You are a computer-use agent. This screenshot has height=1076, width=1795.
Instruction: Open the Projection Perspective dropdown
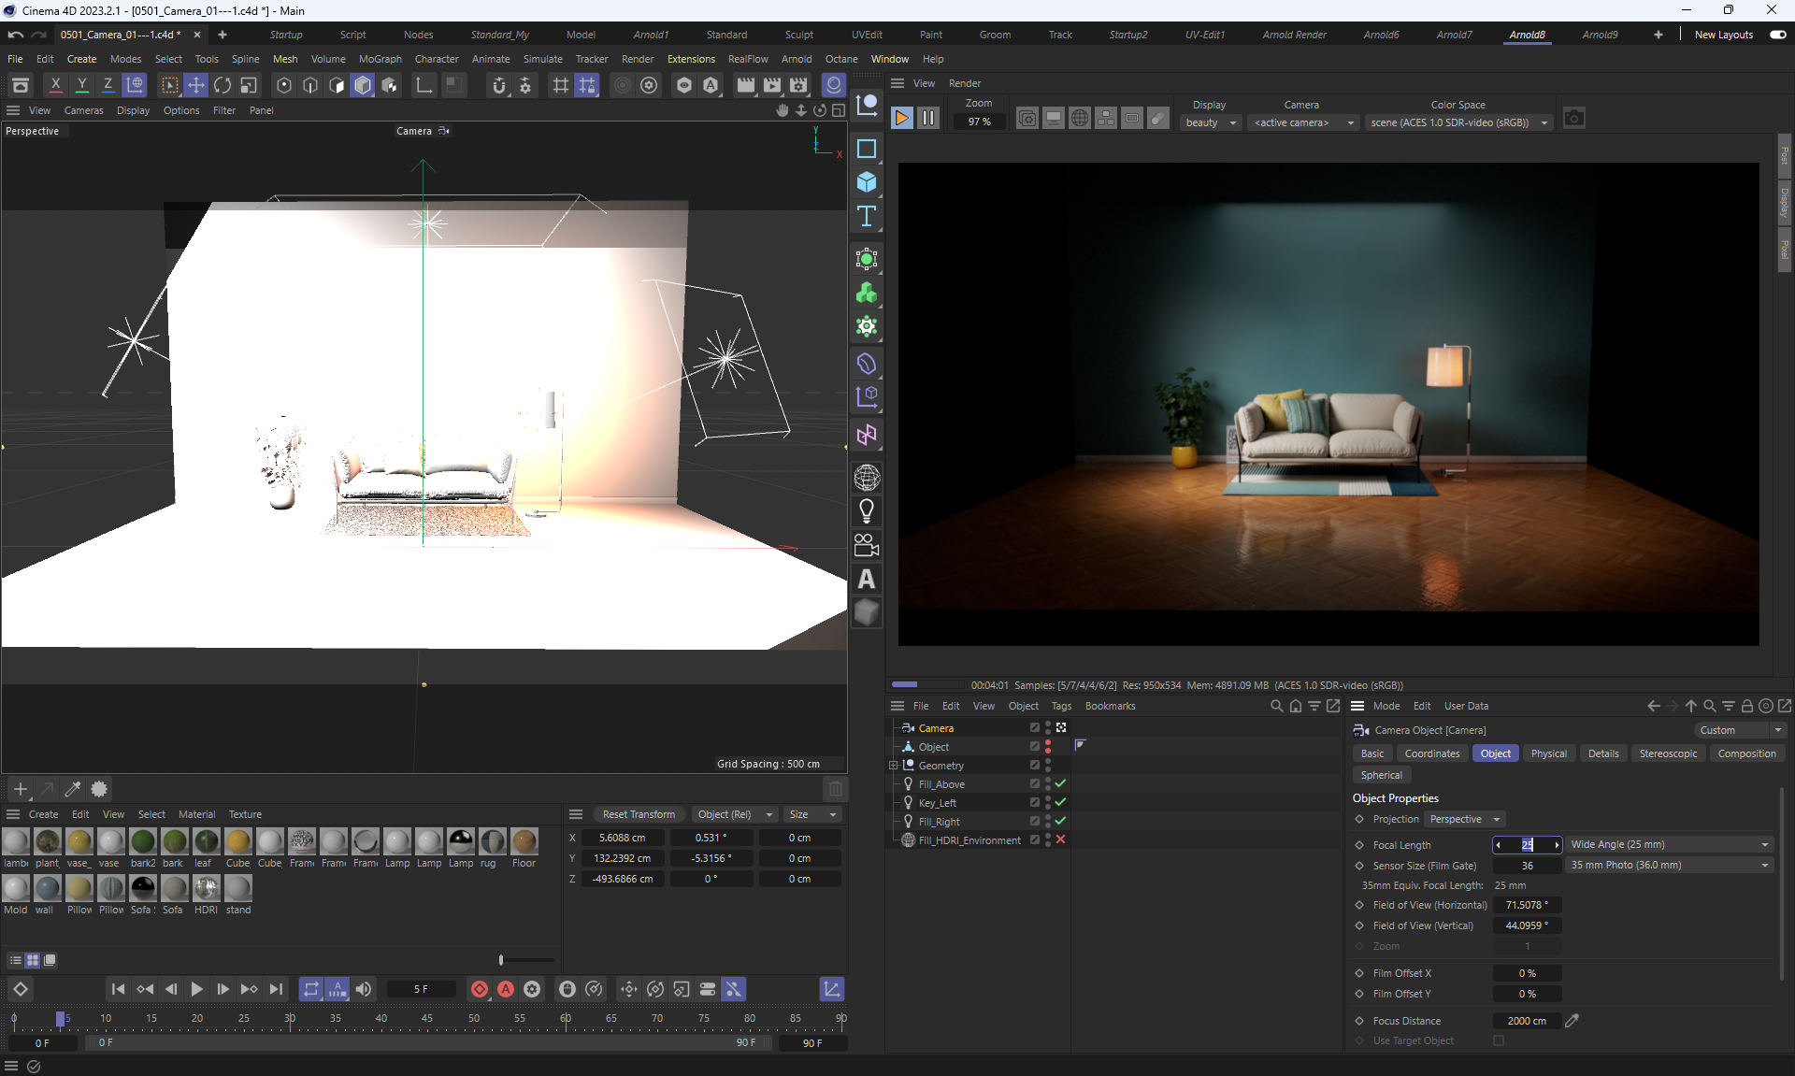click(x=1465, y=819)
